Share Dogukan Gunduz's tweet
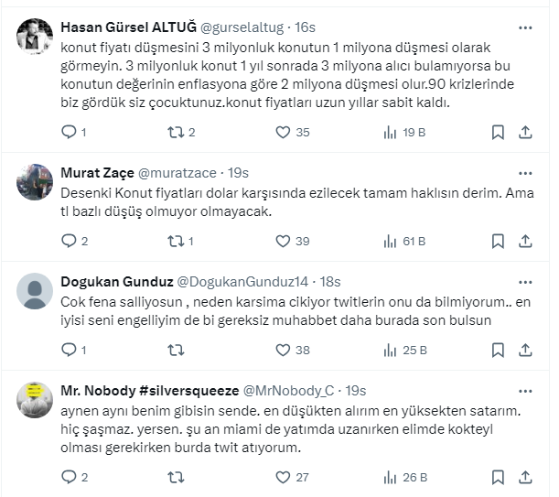Screen dimensions: 559x497 (524, 350)
